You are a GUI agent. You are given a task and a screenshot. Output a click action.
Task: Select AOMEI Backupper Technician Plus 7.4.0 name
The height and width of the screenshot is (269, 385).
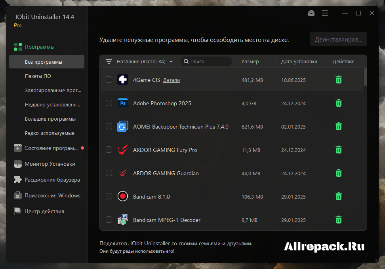(181, 127)
